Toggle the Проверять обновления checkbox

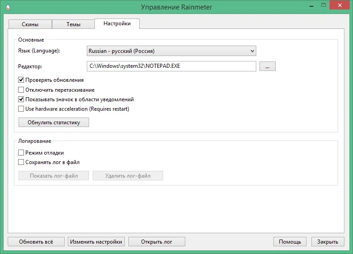pos(21,80)
